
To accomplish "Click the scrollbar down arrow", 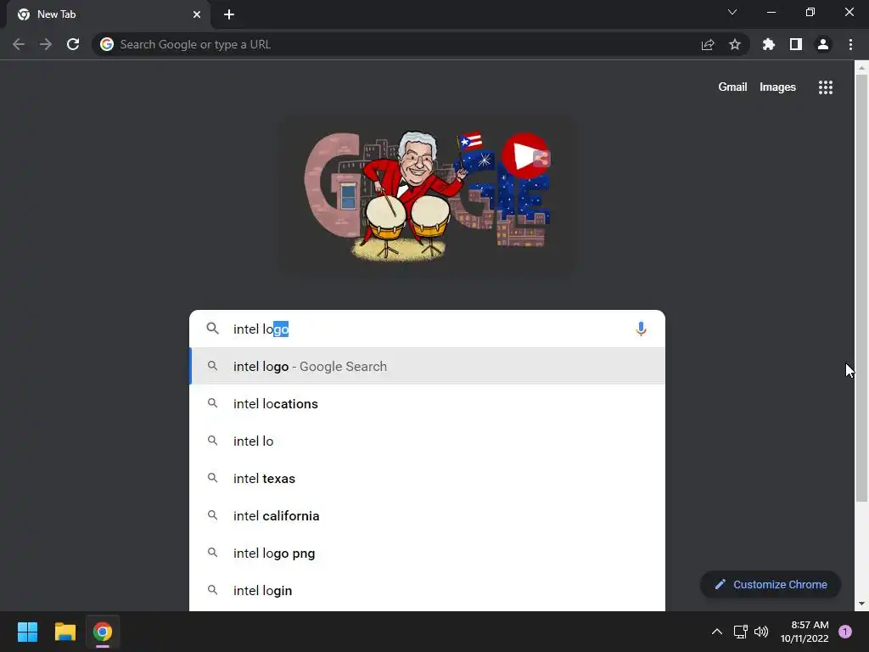I will 861,604.
